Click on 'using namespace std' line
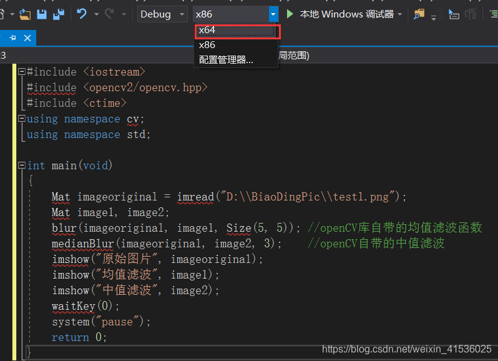498x361 pixels. (x=88, y=134)
